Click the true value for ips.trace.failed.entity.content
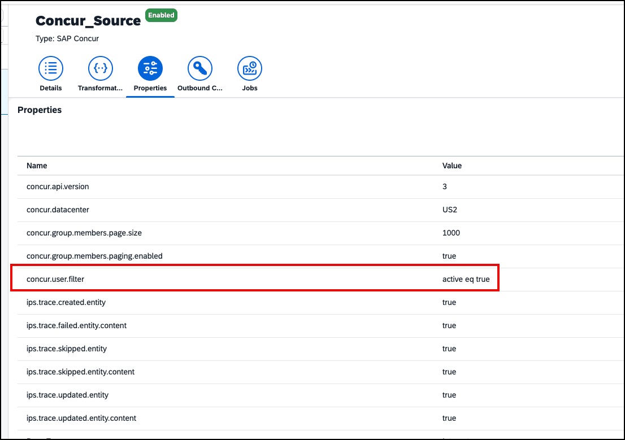Viewport: 625px width, 440px height. 449,325
